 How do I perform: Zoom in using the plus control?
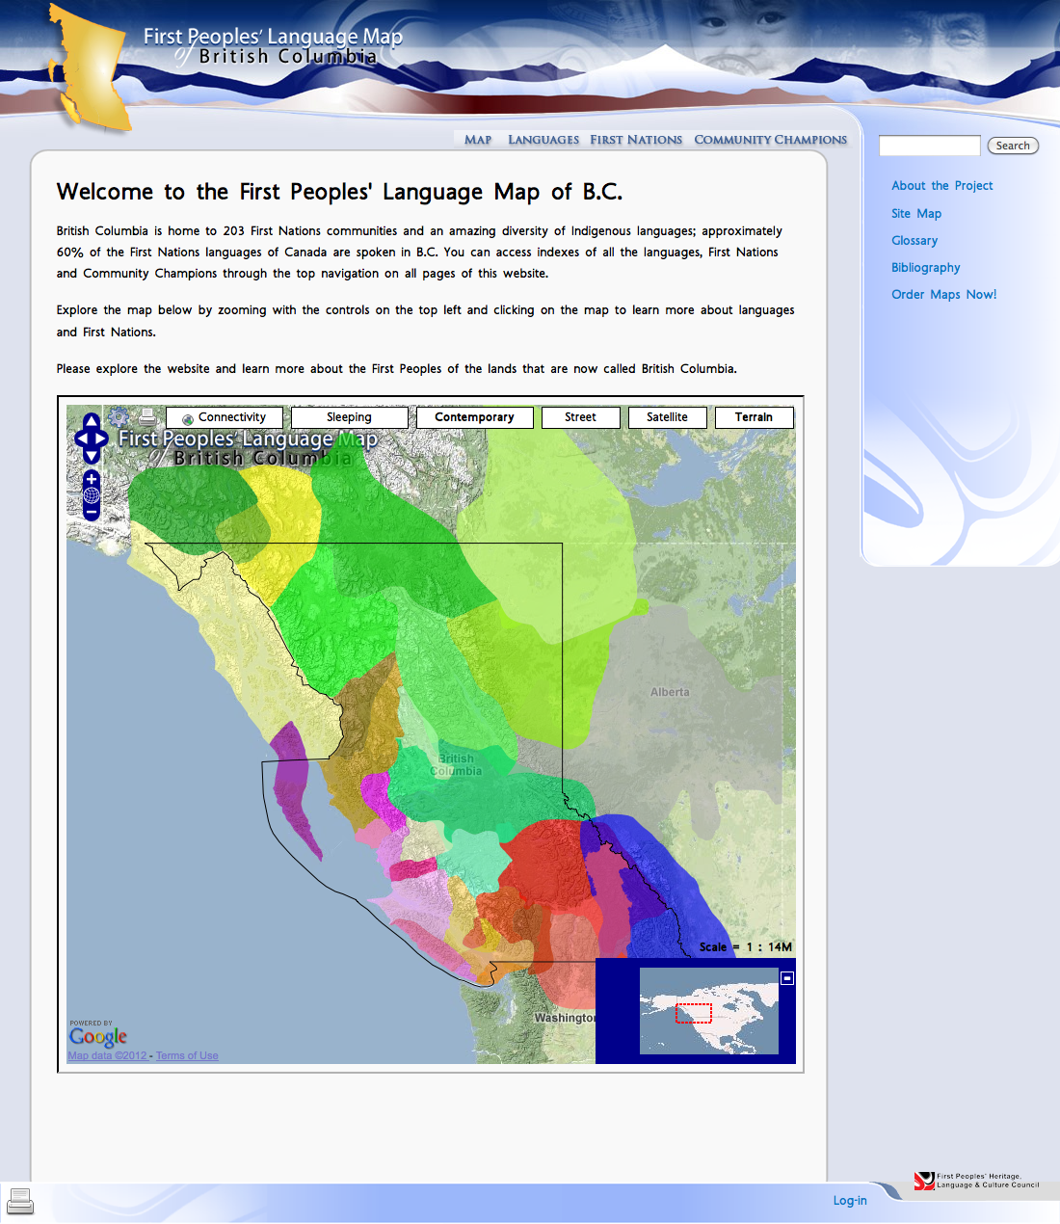(91, 479)
